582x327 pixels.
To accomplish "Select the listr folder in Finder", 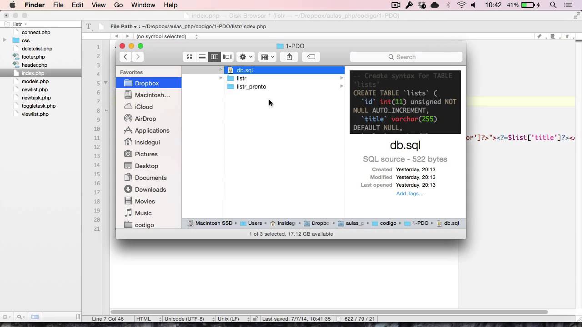I will point(284,78).
